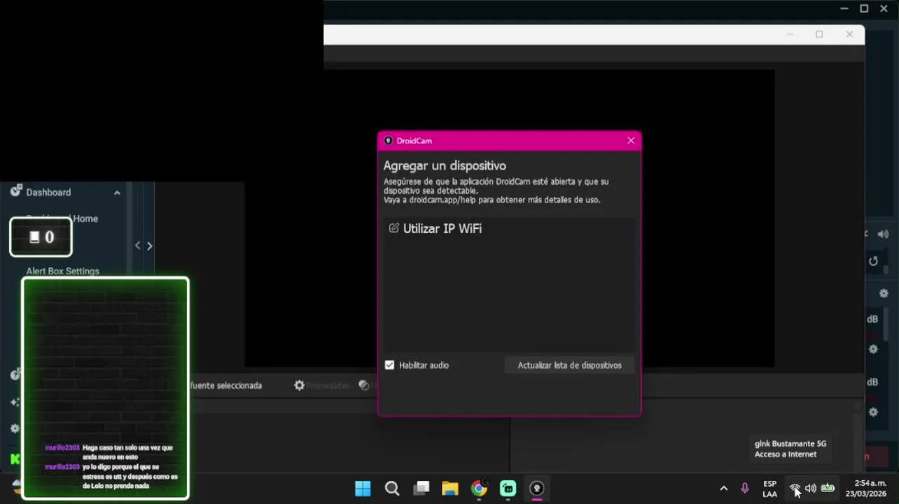Maximize the inner white-titled window
This screenshot has height=504, width=899.
819,34
